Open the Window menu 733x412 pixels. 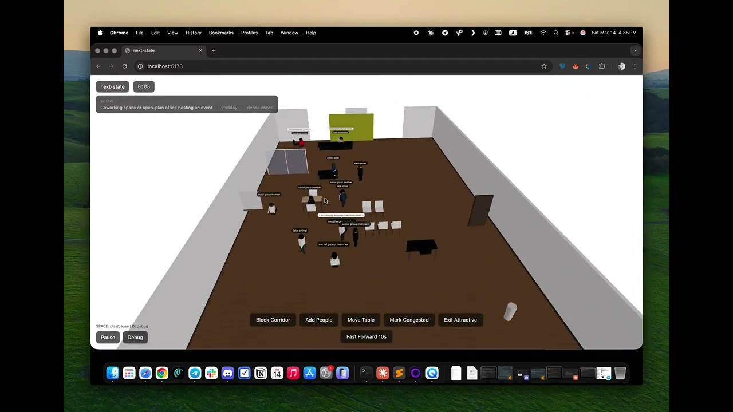tap(289, 33)
